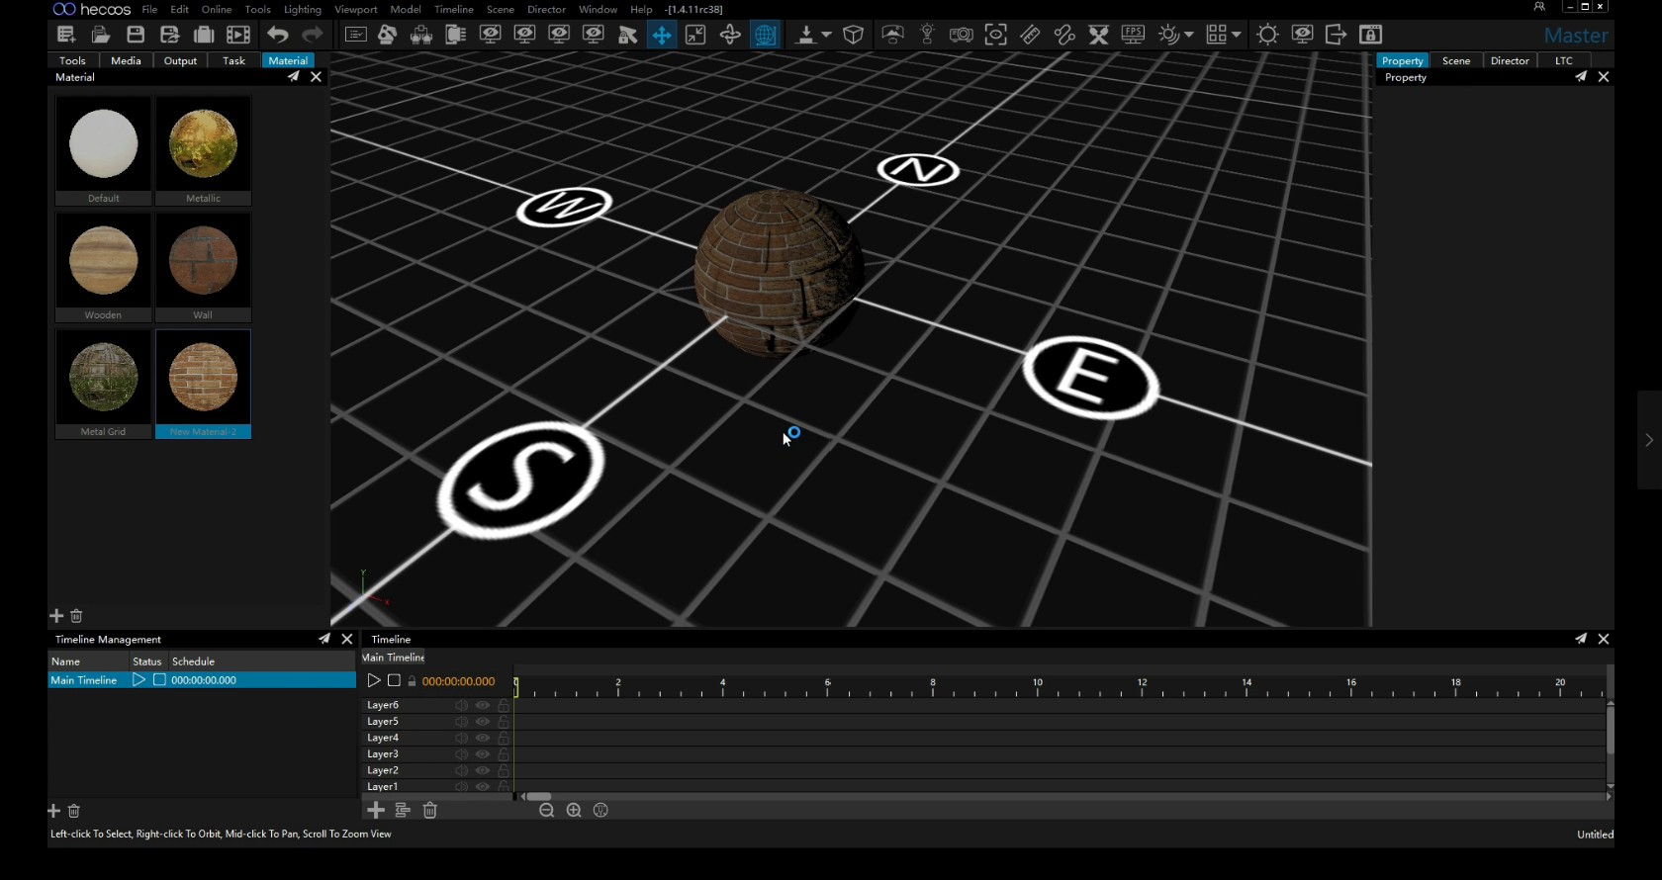Select the Wooden material thumbnail
The image size is (1662, 880).
(x=103, y=267)
